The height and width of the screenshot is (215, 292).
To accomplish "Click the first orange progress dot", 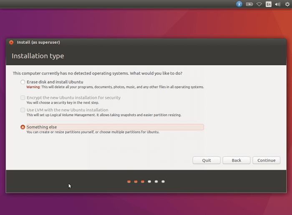I will 129,182.
